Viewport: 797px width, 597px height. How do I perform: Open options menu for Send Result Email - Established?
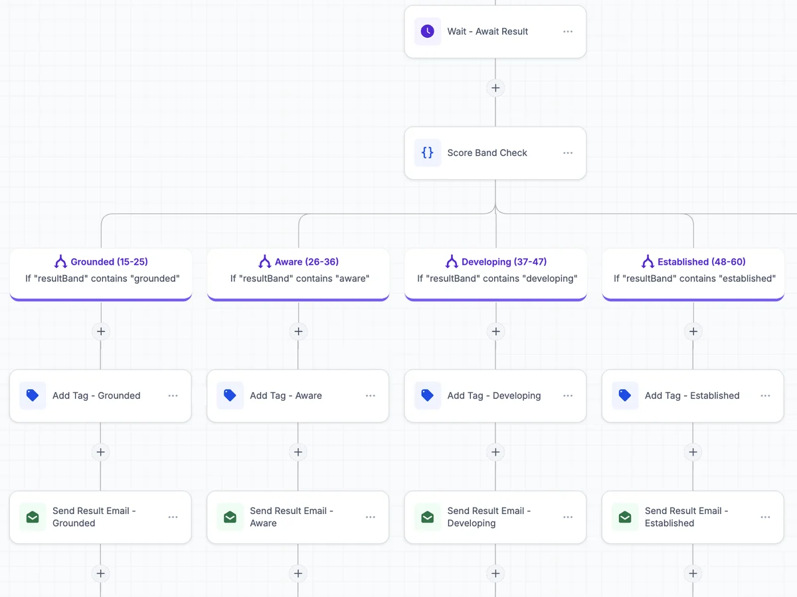point(765,517)
